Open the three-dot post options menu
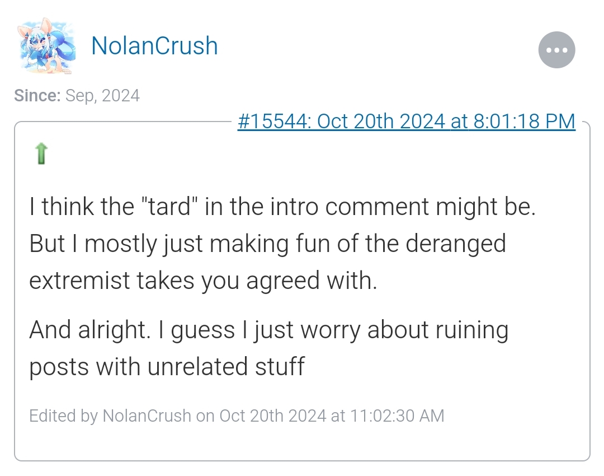Viewport: 604px width, 476px height. pos(556,50)
